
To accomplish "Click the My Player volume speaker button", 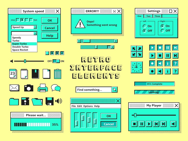I will [173, 124].
